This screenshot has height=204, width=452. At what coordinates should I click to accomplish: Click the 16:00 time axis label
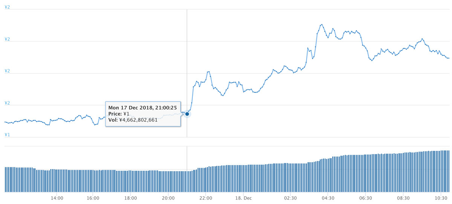coord(93,198)
